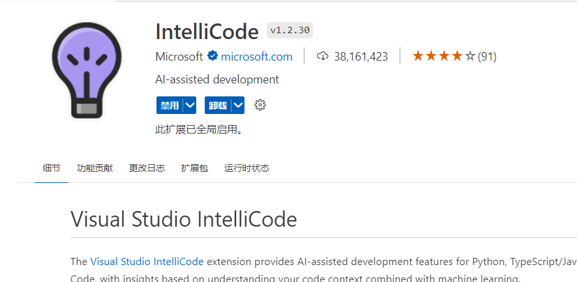Open the extension settings gear menu
577x282 pixels.
click(x=260, y=105)
